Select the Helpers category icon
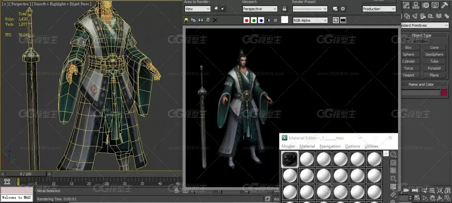Image resolution: width=452 pixels, height=203 pixels. 431,16
